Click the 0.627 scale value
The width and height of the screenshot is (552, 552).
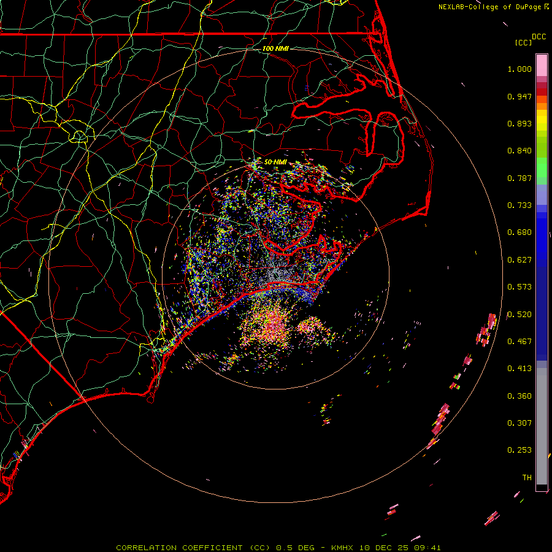point(519,260)
